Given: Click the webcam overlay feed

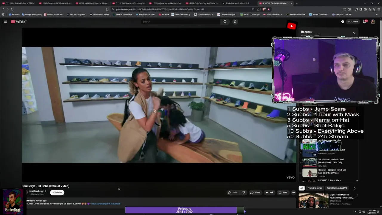Looking at the screenshot, I should tap(326, 70).
